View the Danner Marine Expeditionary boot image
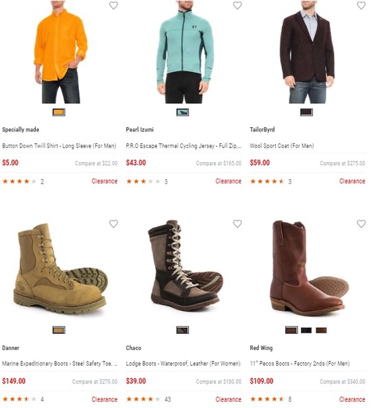Image resolution: width=371 pixels, height=408 pixels. pos(60,268)
